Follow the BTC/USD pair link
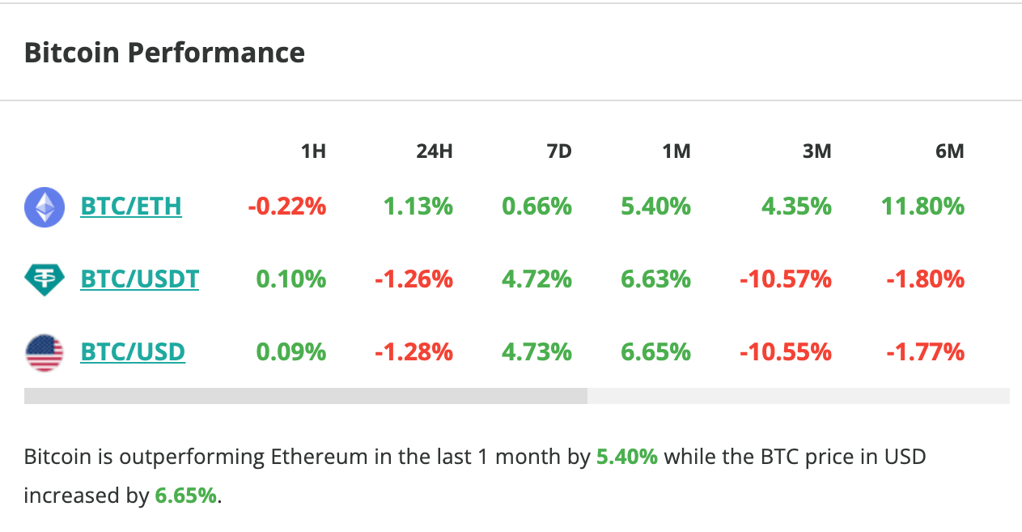Image resolution: width=1022 pixels, height=532 pixels. click(x=133, y=352)
